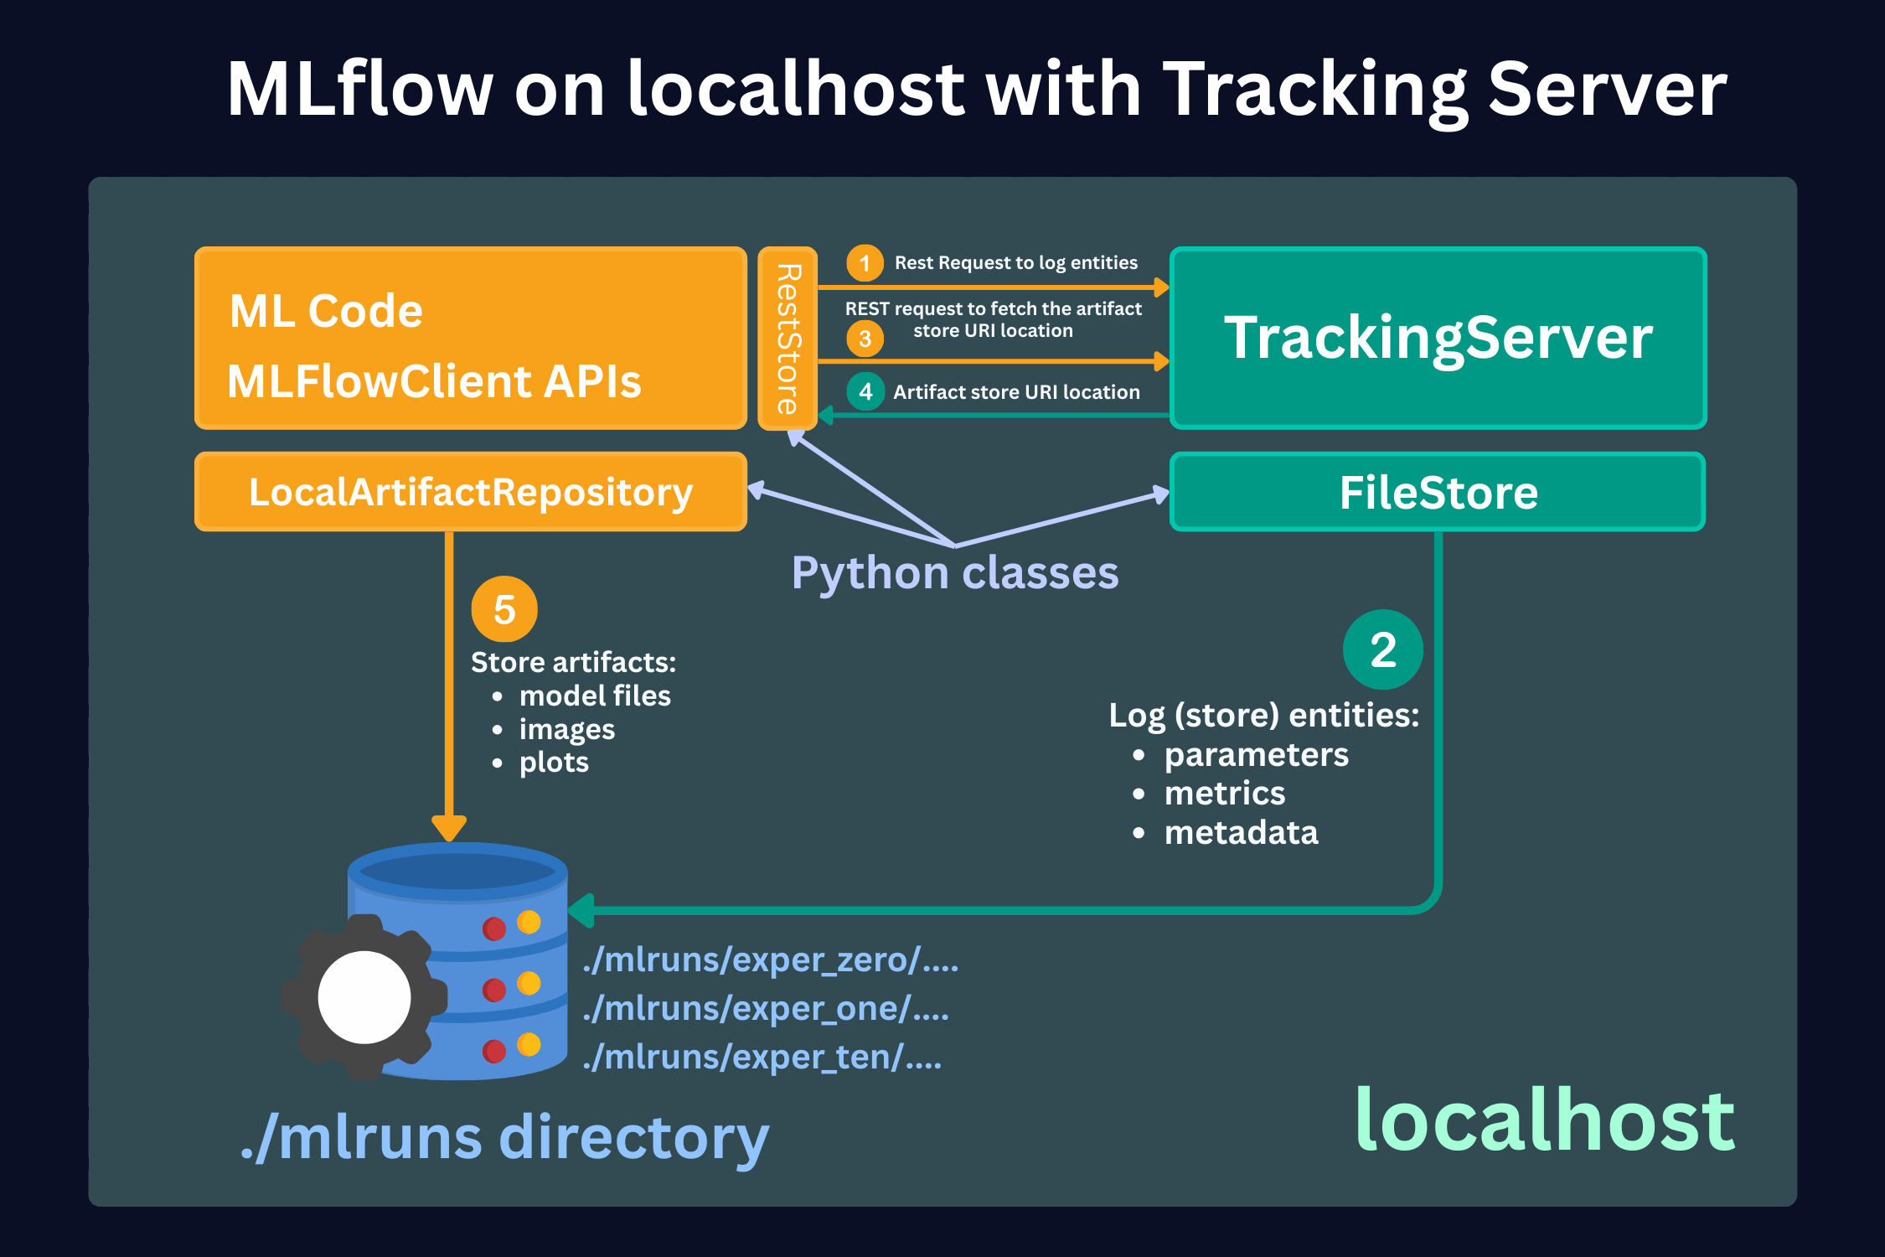Click the ./mlruns/exper_one/ path text

(x=766, y=1009)
